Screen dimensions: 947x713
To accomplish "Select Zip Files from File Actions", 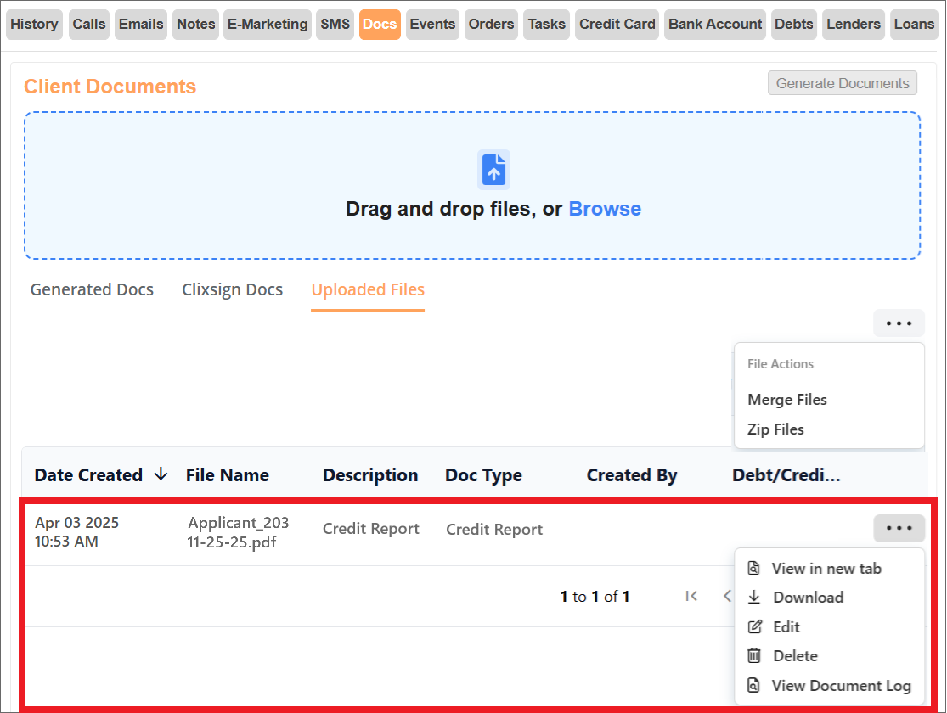I will coord(775,429).
